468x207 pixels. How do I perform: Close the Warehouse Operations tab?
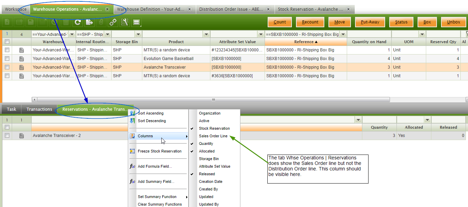[107, 9]
